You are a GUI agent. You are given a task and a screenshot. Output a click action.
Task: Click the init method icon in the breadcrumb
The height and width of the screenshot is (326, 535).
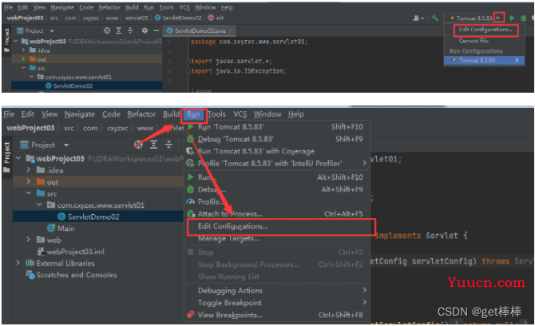211,18
